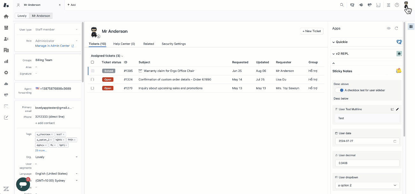Viewport: 415px width, 194px height.
Task: Show 25 more tags link
Action: [41, 150]
